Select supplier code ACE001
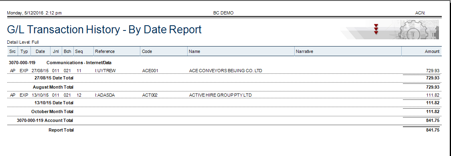 point(150,71)
